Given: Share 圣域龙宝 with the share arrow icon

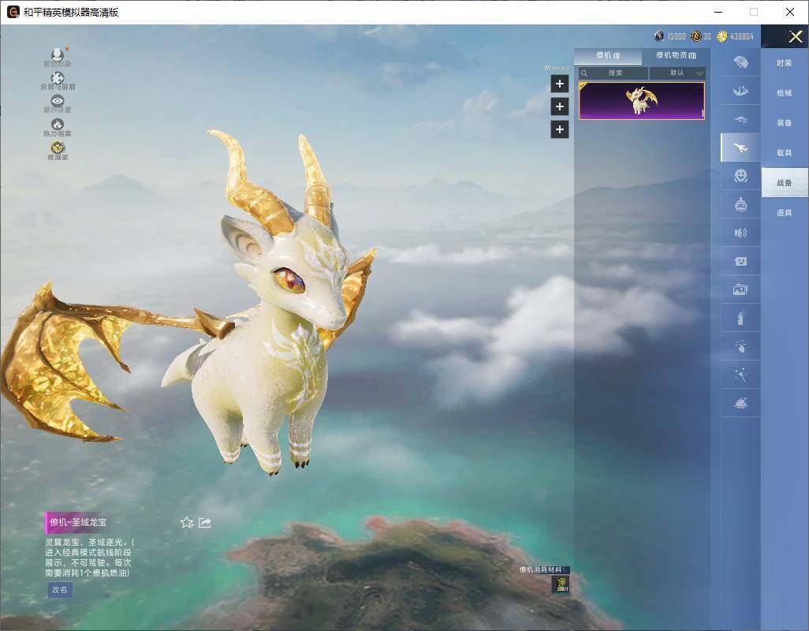Looking at the screenshot, I should (x=205, y=523).
